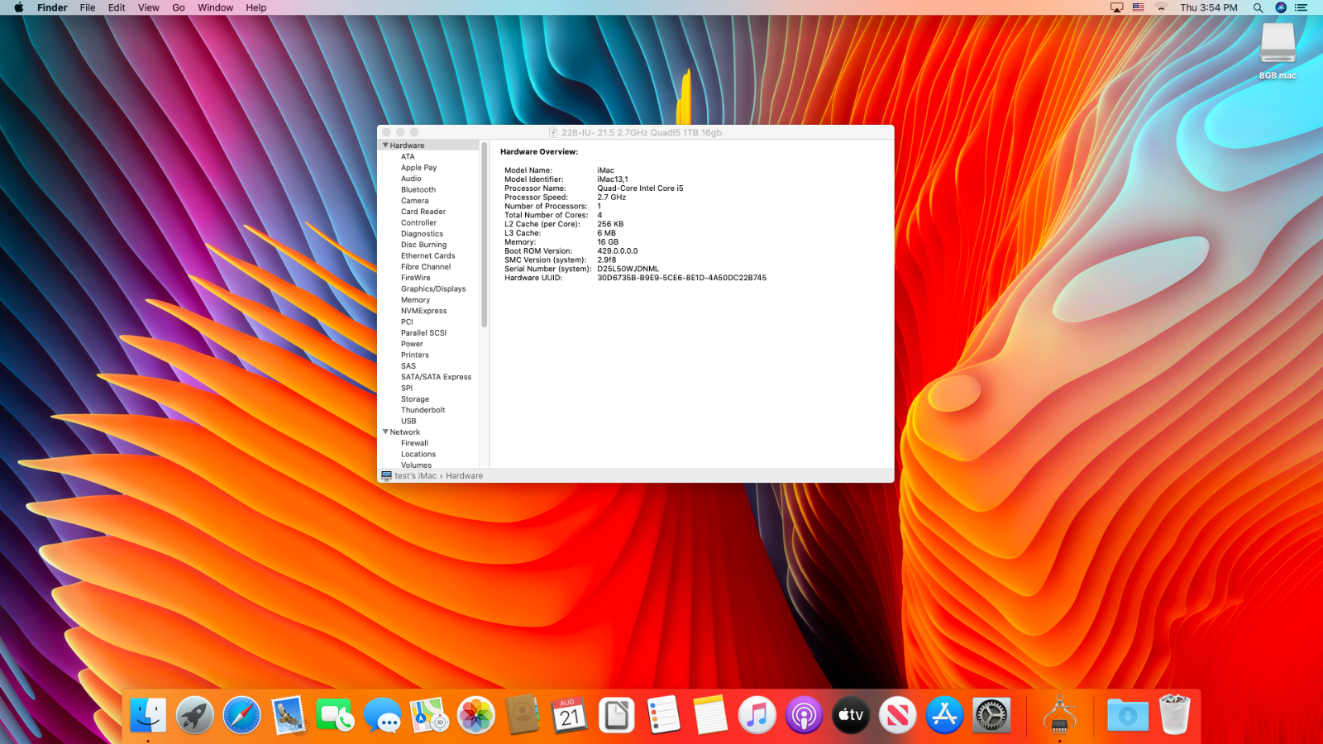Open Wi-Fi status menu
Screen dimensions: 1323x744
pyautogui.click(x=1161, y=7)
